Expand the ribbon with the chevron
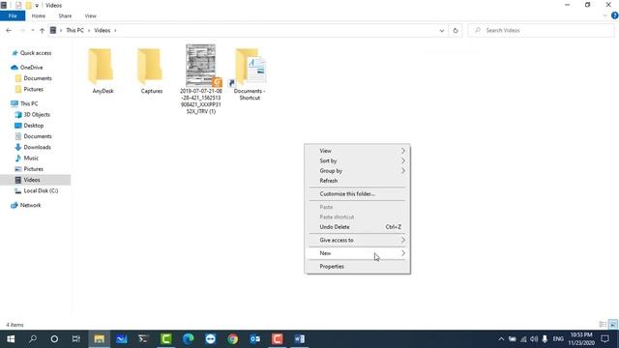This screenshot has width=619, height=348. [604, 15]
